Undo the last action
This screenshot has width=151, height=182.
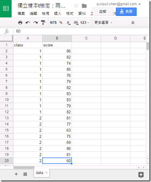point(28,22)
